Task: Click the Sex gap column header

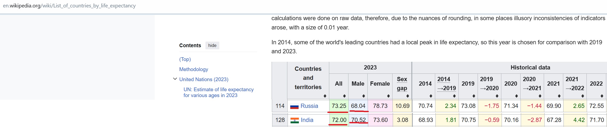Action: pos(402,84)
